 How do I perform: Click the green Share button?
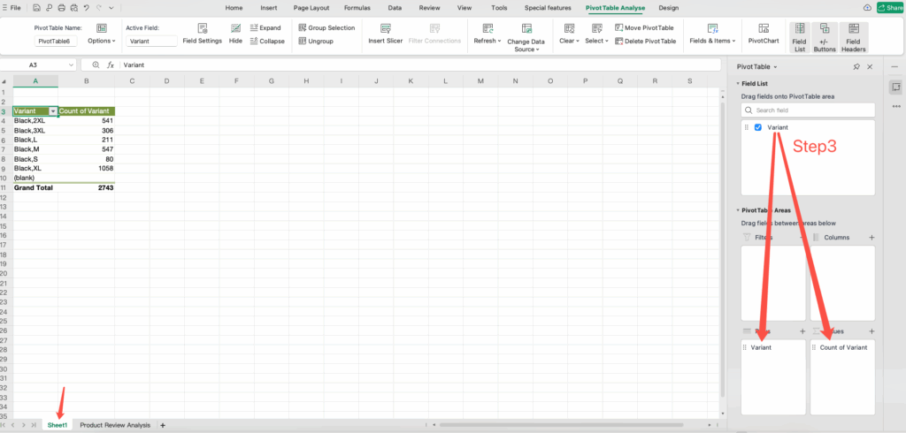coord(889,8)
